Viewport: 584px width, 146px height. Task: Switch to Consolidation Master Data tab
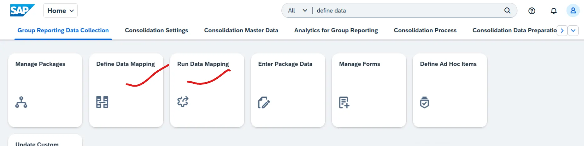tap(241, 31)
